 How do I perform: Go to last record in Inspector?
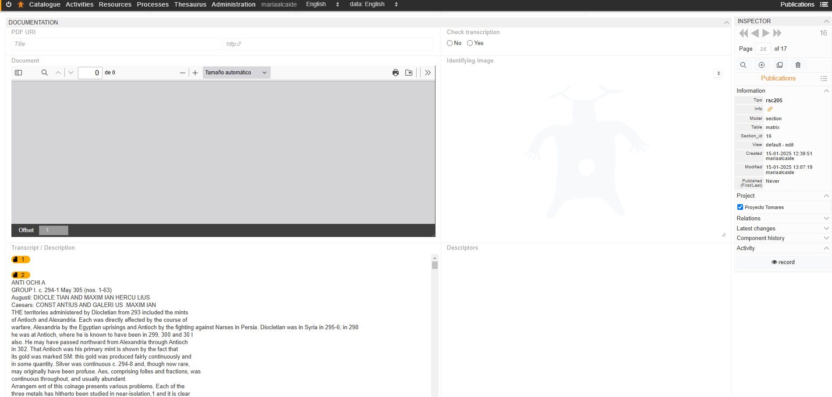coord(777,33)
